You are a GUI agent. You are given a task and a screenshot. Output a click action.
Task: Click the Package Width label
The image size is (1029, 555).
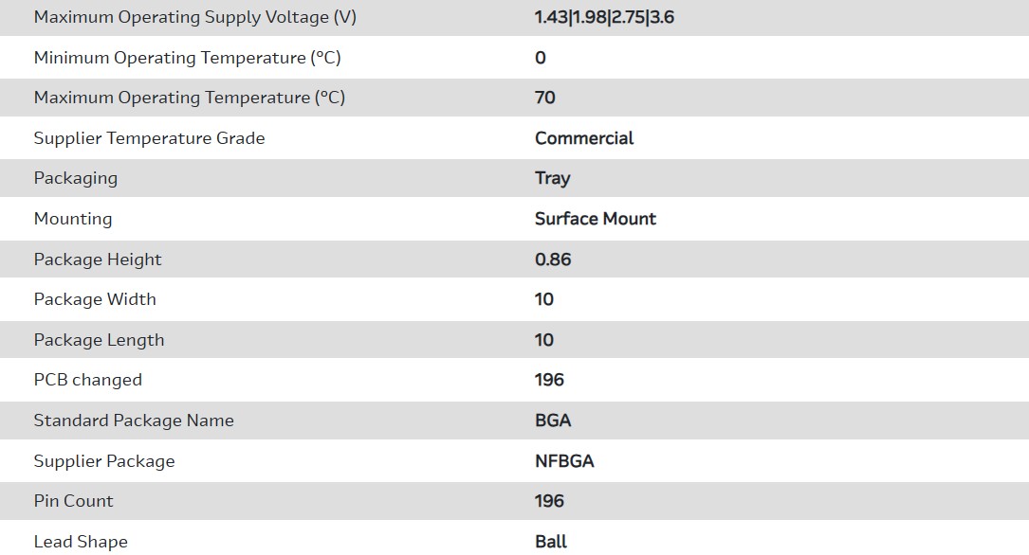coord(95,299)
